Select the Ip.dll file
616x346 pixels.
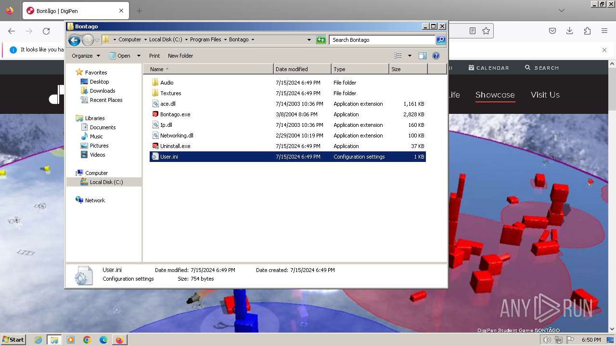288,125
